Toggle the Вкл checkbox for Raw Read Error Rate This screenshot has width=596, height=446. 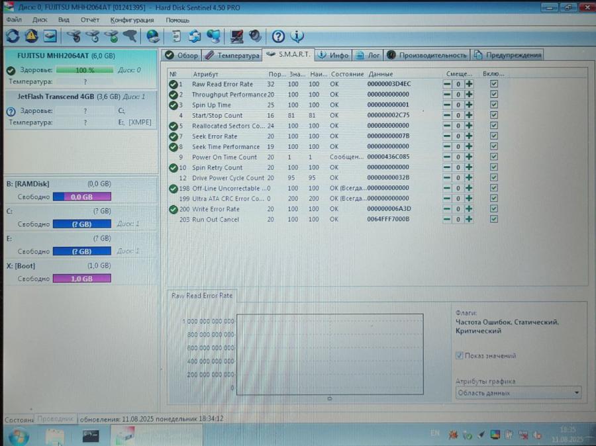tap(493, 84)
